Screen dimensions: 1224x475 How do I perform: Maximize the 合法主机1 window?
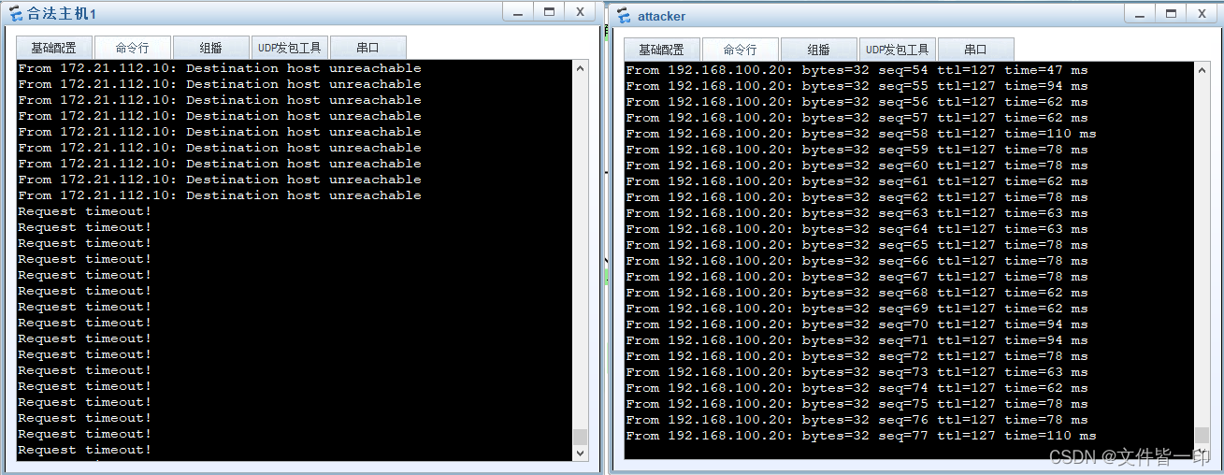point(549,12)
